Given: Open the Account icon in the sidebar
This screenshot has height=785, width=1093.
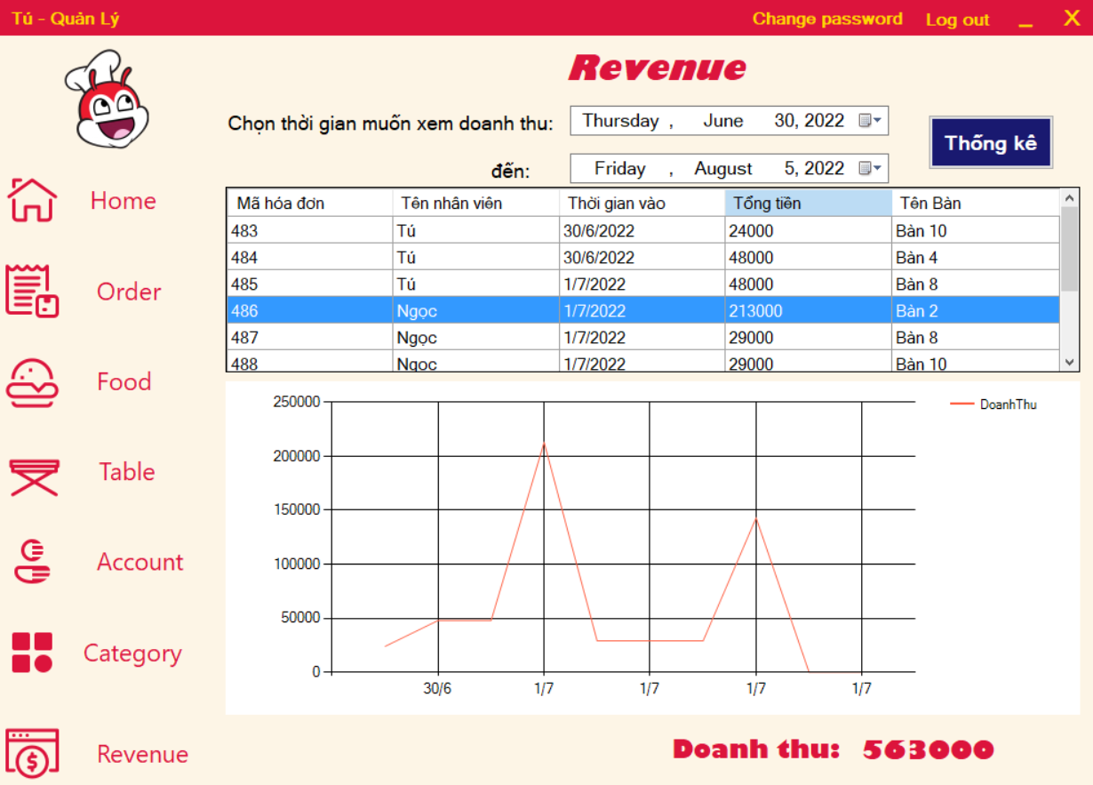Looking at the screenshot, I should (33, 562).
